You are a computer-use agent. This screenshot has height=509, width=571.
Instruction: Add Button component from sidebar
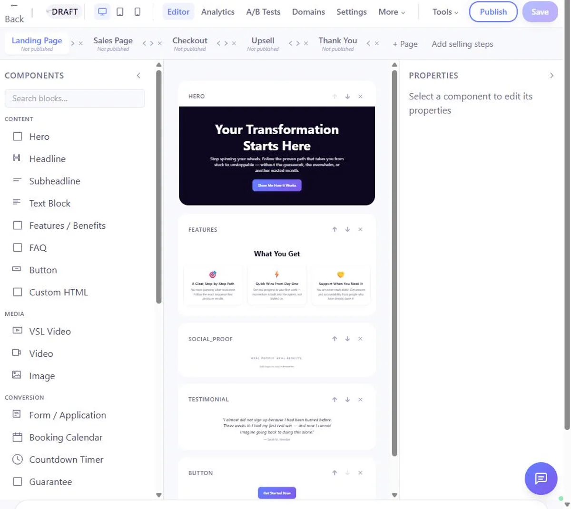(x=75, y=270)
